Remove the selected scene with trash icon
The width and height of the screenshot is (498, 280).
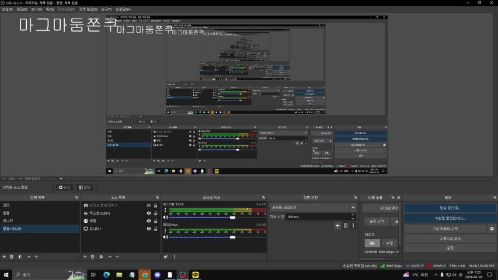point(12,257)
